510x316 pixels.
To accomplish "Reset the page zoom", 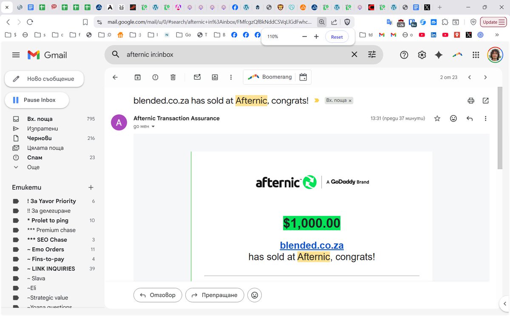I will (x=337, y=37).
